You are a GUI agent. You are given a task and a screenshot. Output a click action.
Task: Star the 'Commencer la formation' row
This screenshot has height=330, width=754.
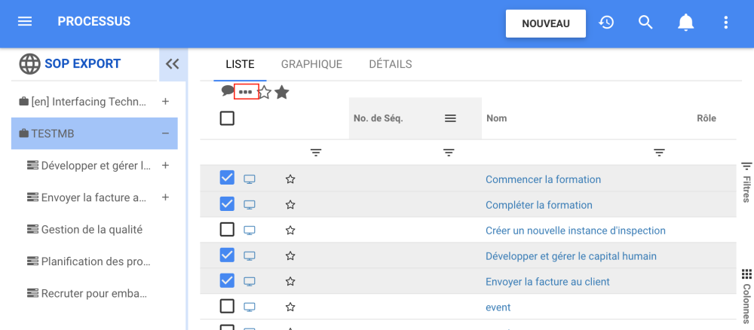[x=290, y=179]
